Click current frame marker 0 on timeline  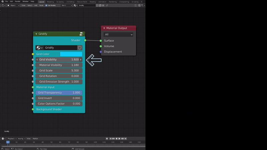click(x=8, y=142)
